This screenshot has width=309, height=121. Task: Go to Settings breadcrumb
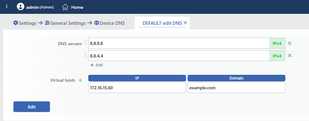pos(27,23)
